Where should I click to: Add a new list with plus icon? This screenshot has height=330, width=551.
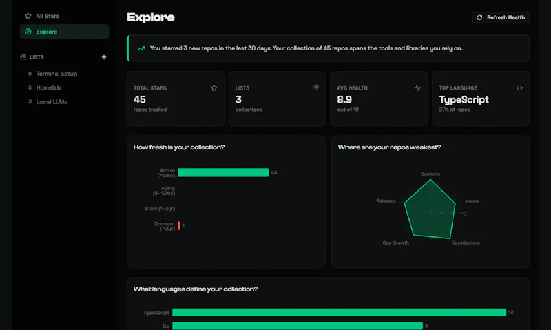click(x=104, y=57)
